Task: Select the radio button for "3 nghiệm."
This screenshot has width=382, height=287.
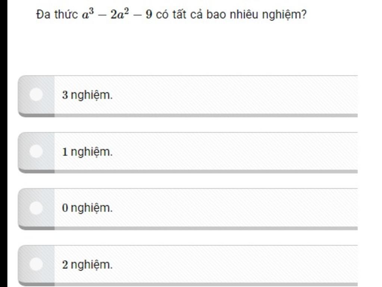Action: click(36, 94)
